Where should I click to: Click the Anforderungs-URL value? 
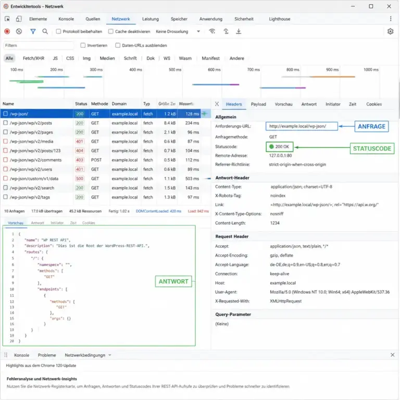(x=302, y=126)
